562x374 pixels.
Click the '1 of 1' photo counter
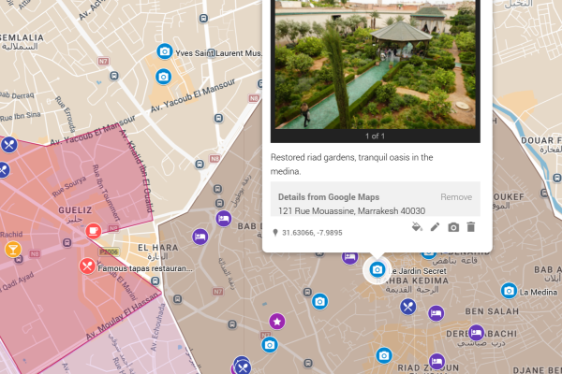click(375, 136)
